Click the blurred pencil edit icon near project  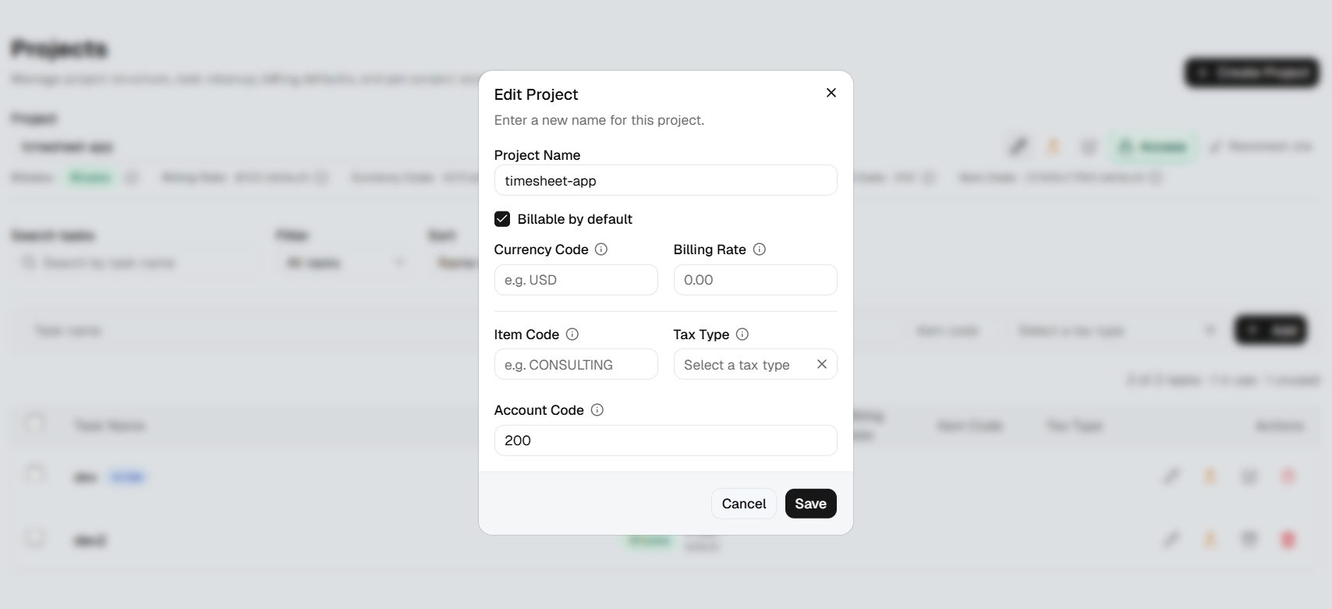(1018, 147)
